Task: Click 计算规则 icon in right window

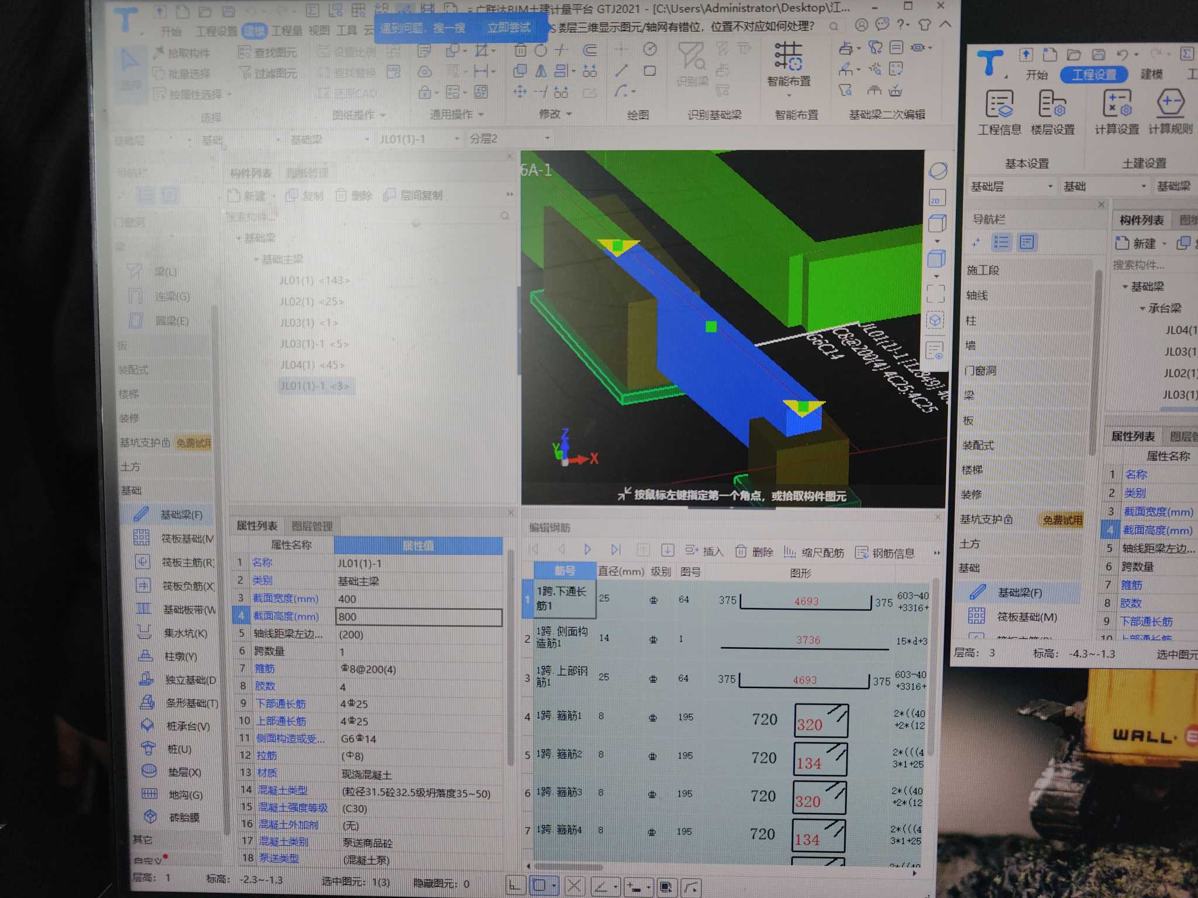Action: [x=1171, y=113]
